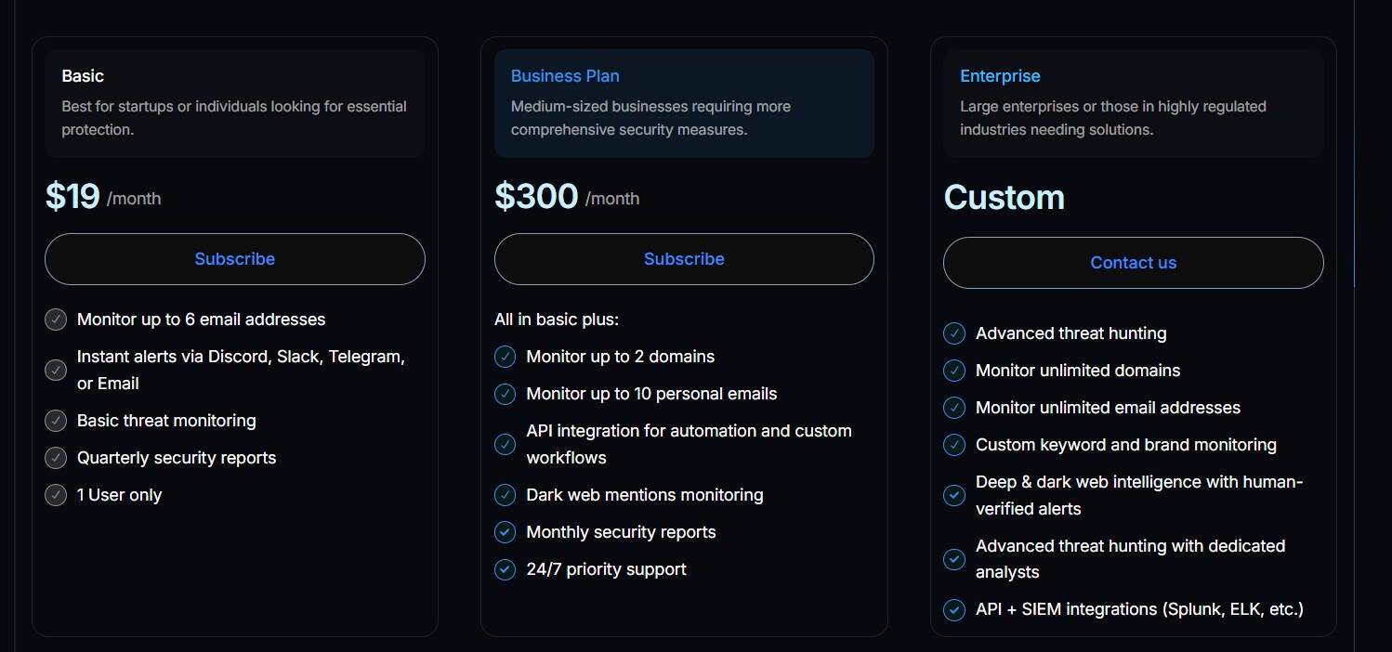This screenshot has width=1392, height=652.
Task: Subscribe to the Business Plan
Action: click(684, 258)
